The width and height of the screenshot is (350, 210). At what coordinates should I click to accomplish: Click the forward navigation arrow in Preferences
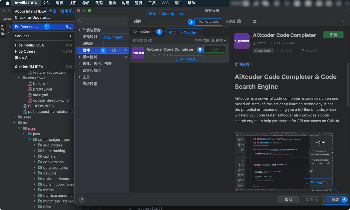pyautogui.click(x=342, y=20)
